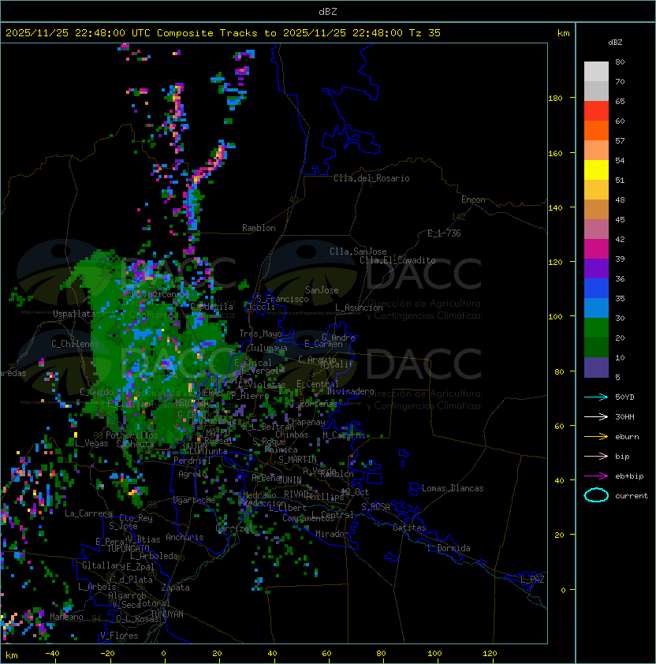
Task: Click the 'Ugarteche' map label
Action: (x=195, y=500)
